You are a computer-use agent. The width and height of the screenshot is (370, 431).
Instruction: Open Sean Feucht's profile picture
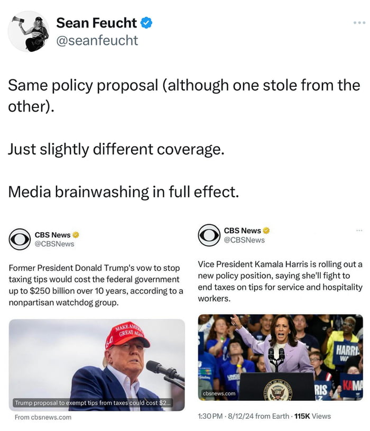(29, 31)
